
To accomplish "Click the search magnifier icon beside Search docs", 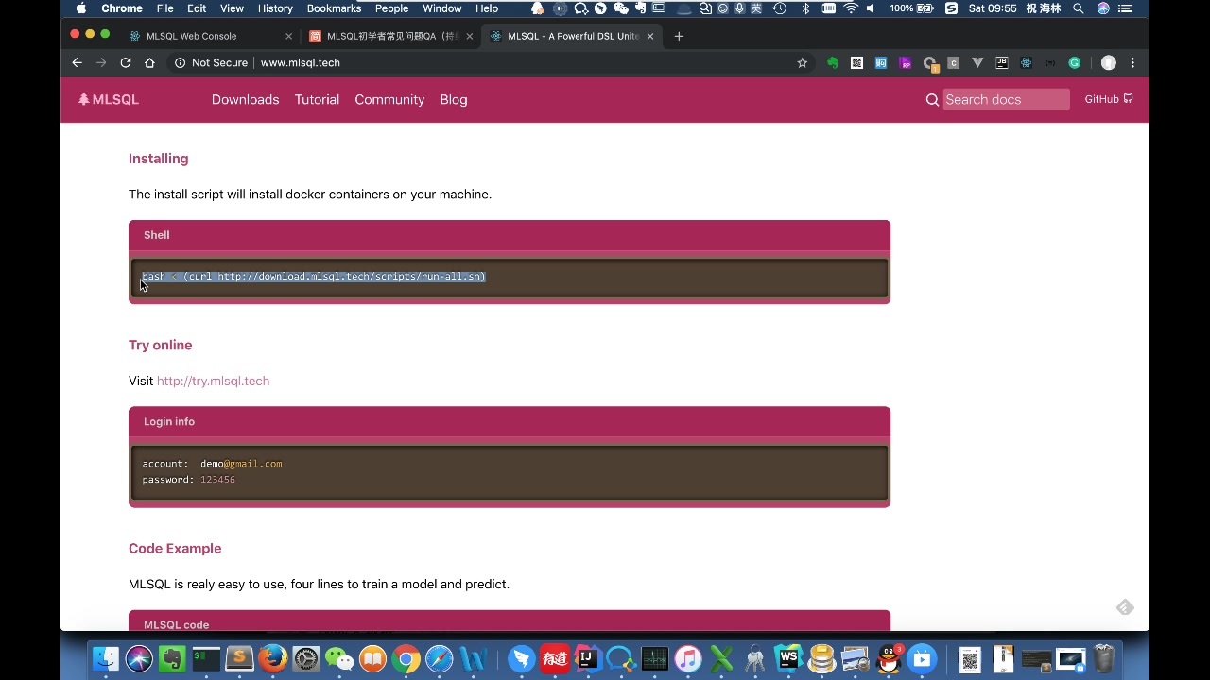I will point(932,100).
